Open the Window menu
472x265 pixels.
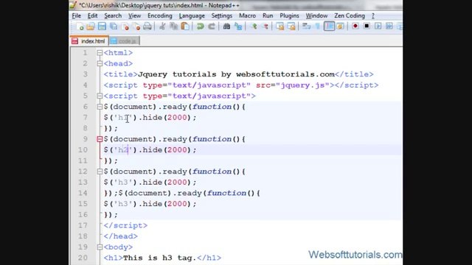316,15
